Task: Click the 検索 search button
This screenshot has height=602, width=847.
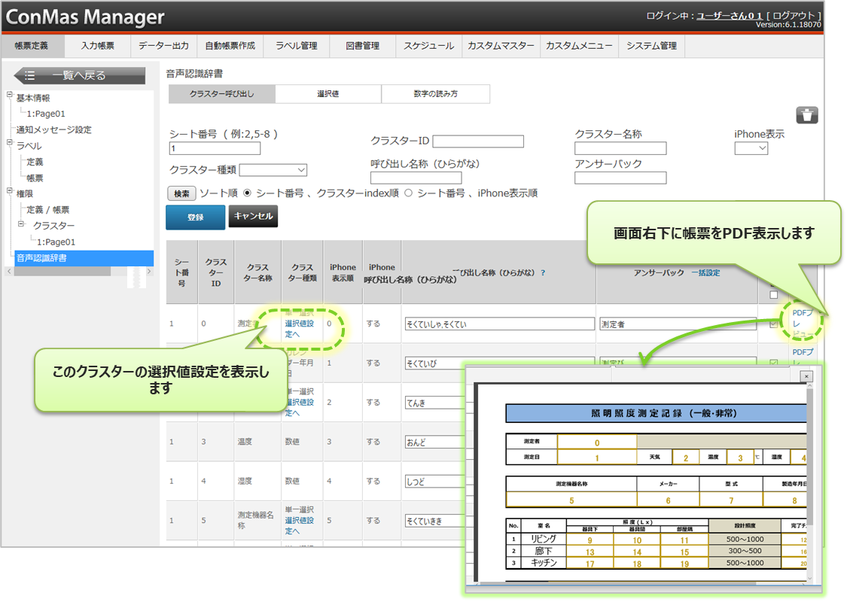Action: pos(181,193)
